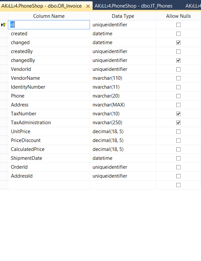This screenshot has height=261, width=201.
Task: Click the primary key icon beside id row
Action: coord(3,25)
